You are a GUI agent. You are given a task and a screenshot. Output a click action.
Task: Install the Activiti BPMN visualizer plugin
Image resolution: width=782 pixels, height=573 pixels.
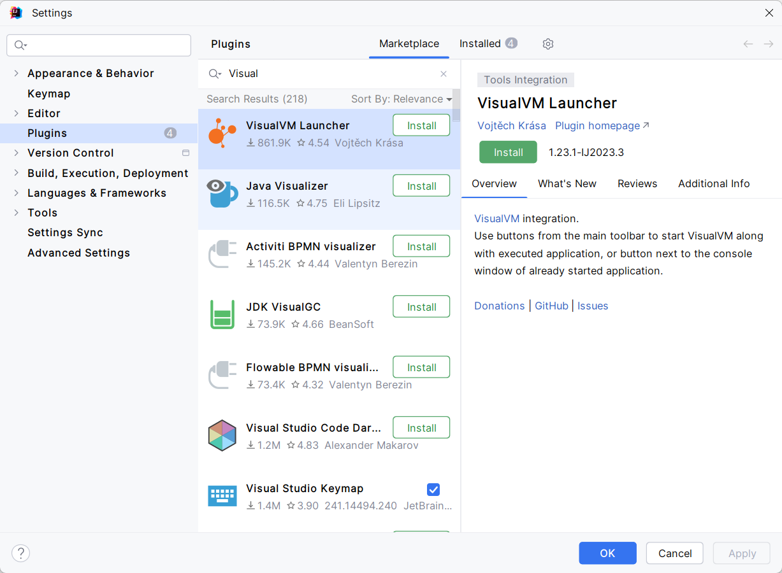pyautogui.click(x=421, y=246)
